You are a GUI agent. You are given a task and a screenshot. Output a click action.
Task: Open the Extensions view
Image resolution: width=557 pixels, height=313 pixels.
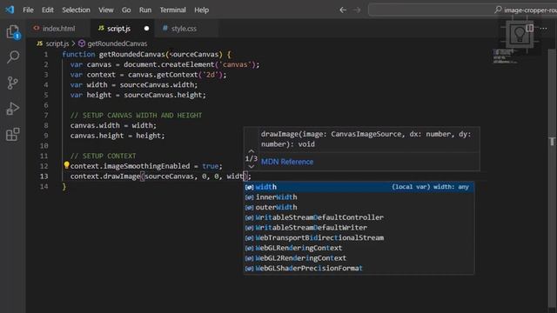13,135
